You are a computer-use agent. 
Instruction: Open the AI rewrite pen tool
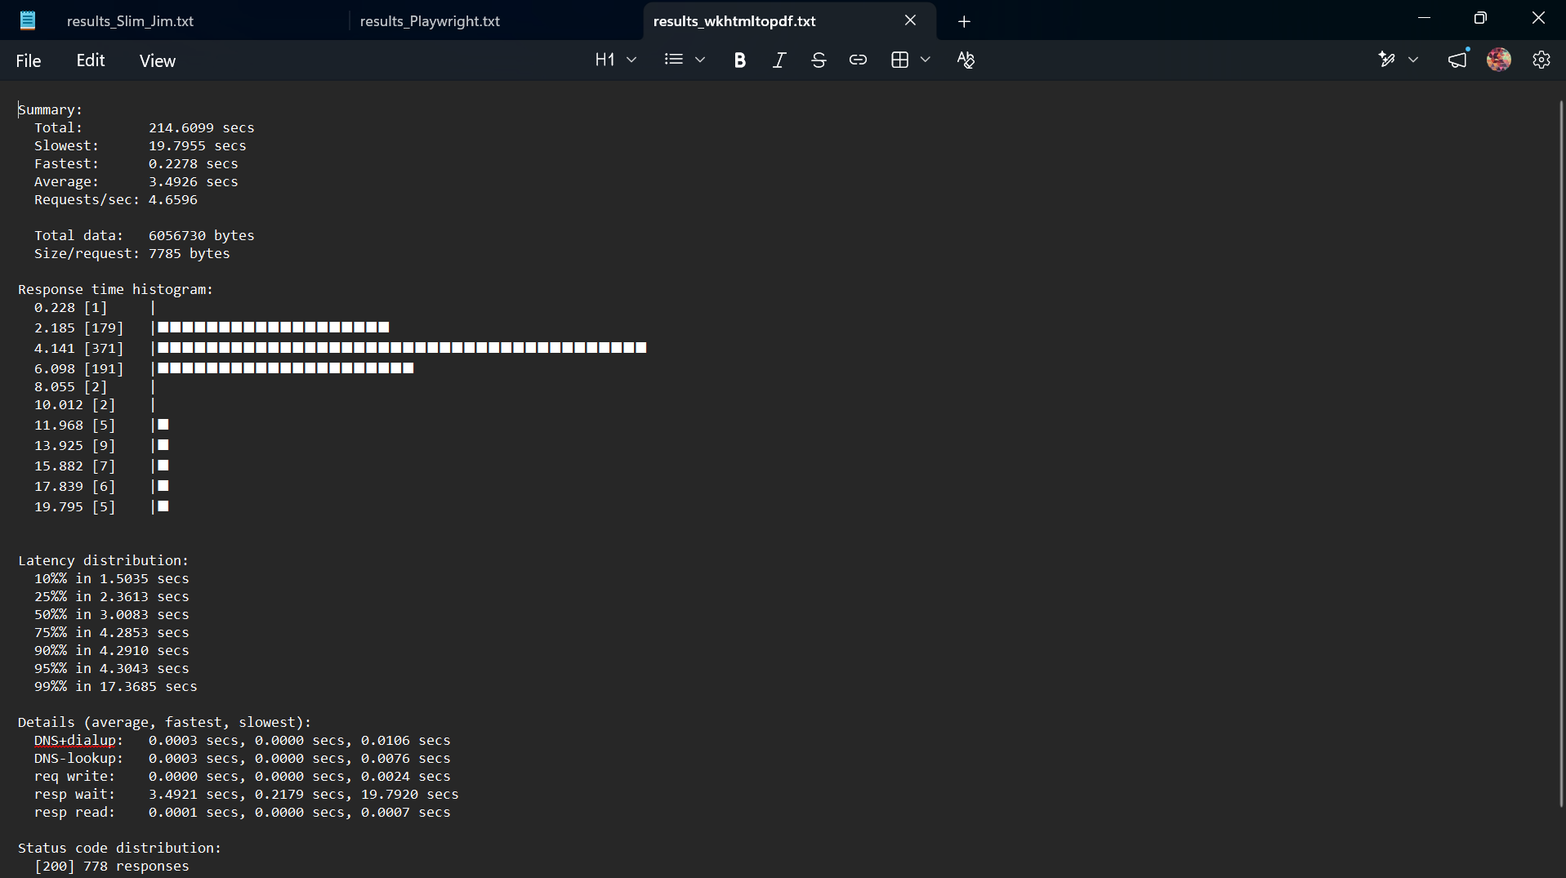point(1386,60)
